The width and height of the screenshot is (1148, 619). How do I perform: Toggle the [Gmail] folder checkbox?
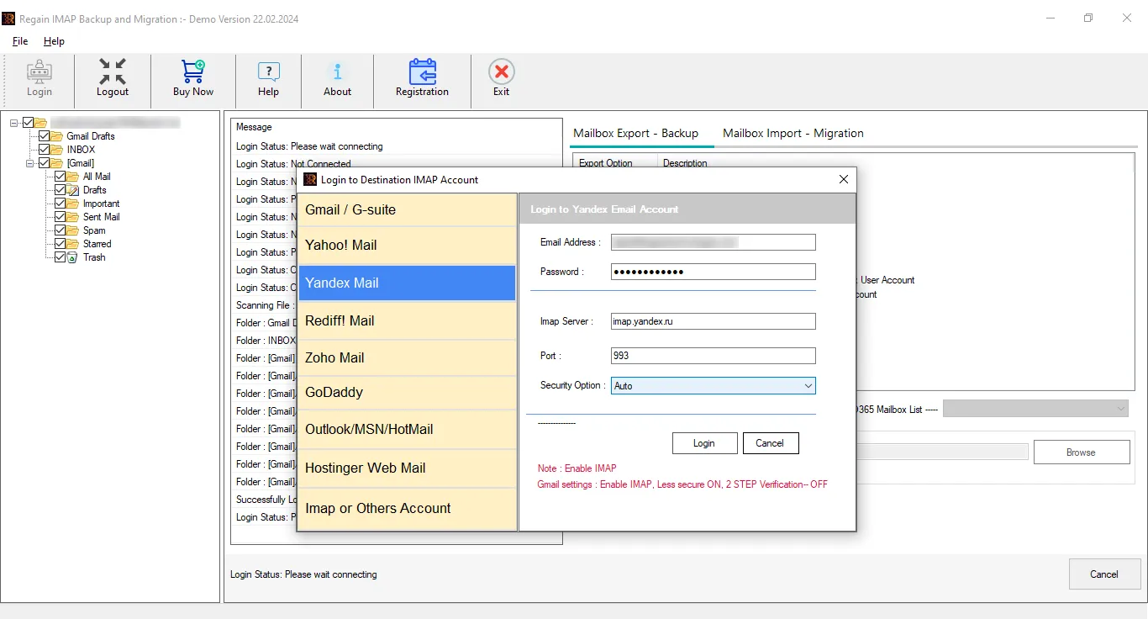pyautogui.click(x=44, y=163)
